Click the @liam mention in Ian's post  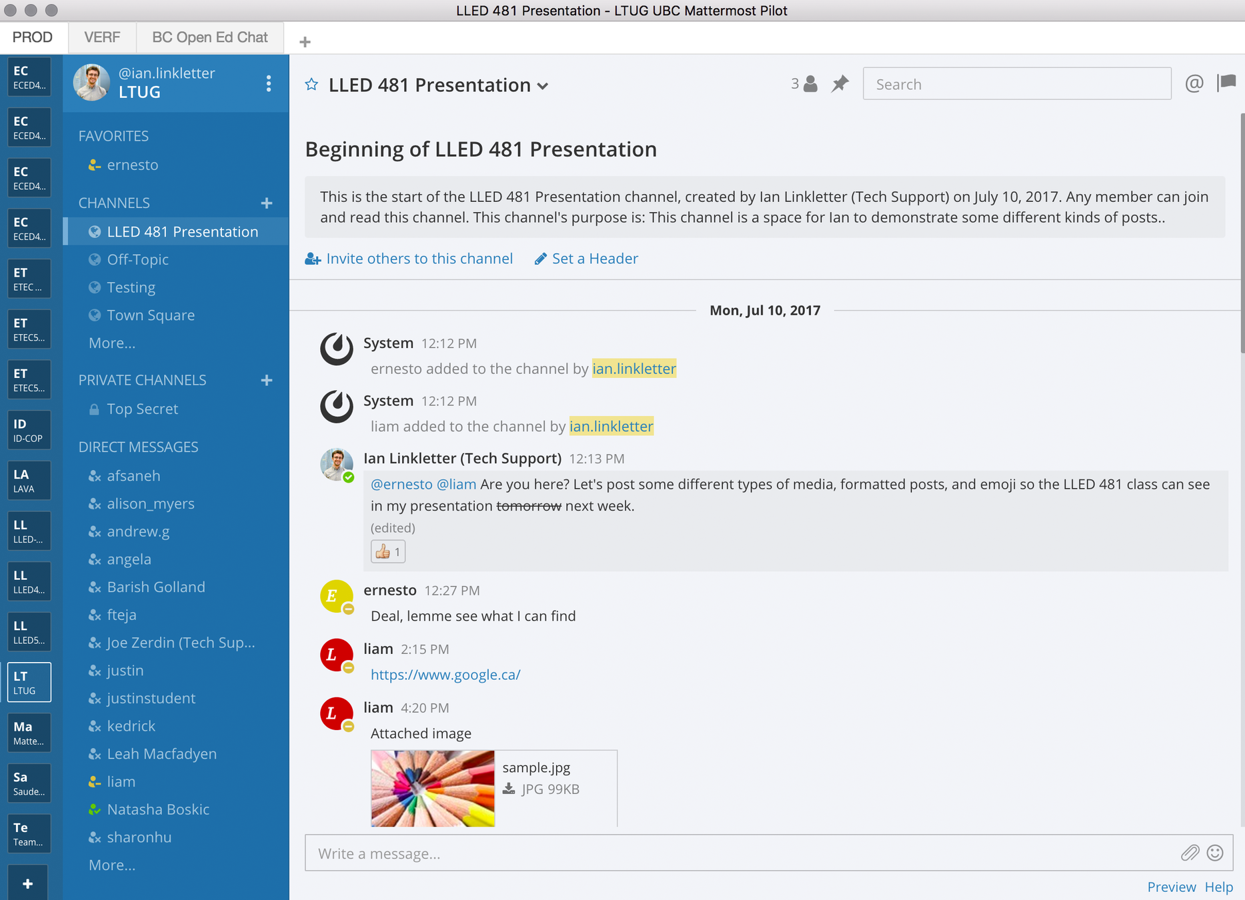tap(457, 484)
